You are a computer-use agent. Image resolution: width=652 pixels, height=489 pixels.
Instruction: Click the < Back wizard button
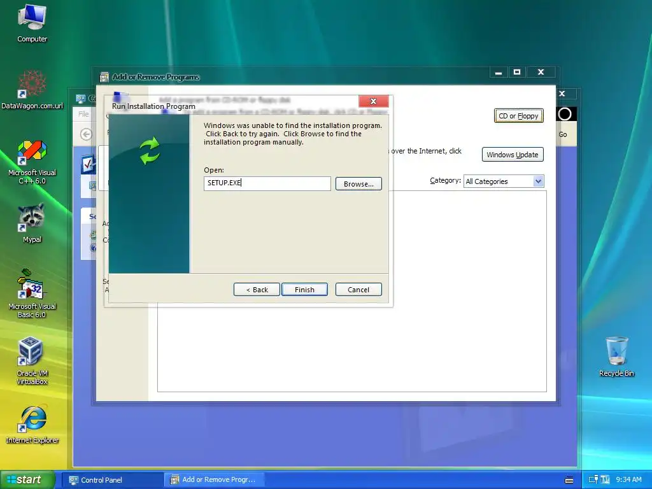click(257, 290)
